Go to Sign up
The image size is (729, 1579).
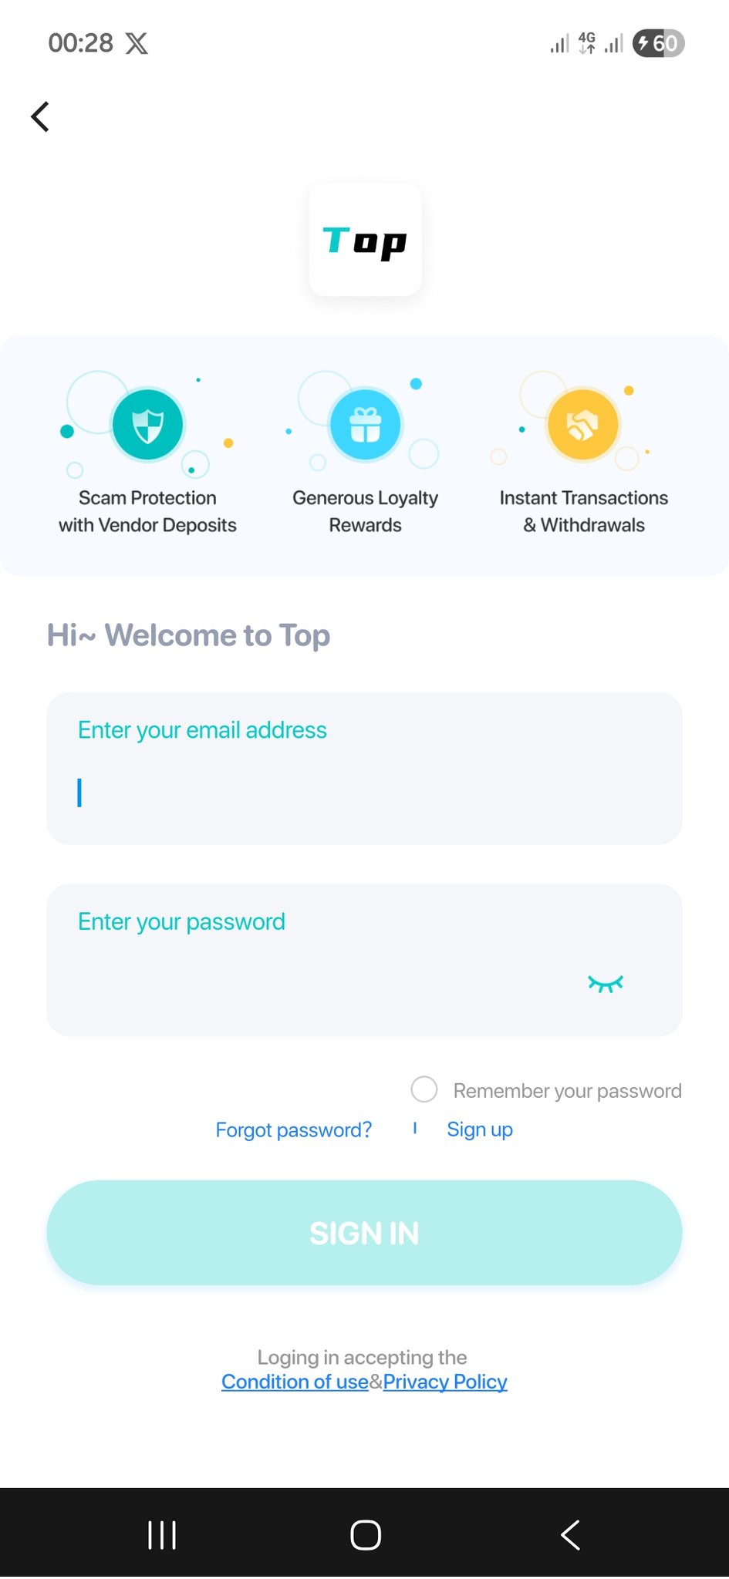(x=480, y=1130)
